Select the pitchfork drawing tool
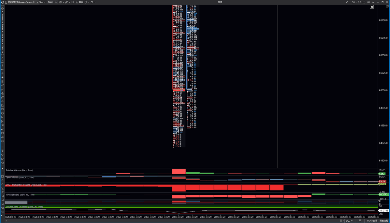 tap(3, 85)
